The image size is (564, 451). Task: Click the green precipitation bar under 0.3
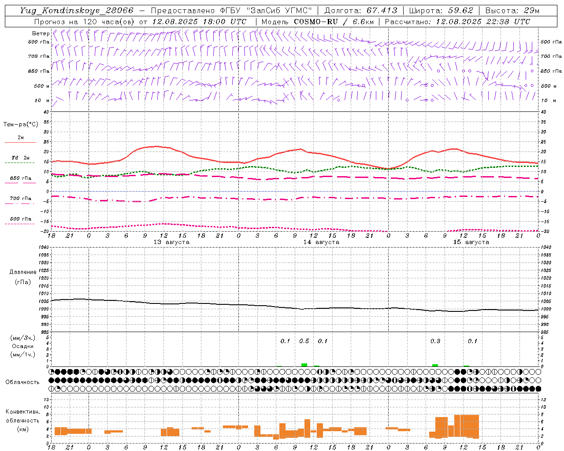(x=435, y=365)
